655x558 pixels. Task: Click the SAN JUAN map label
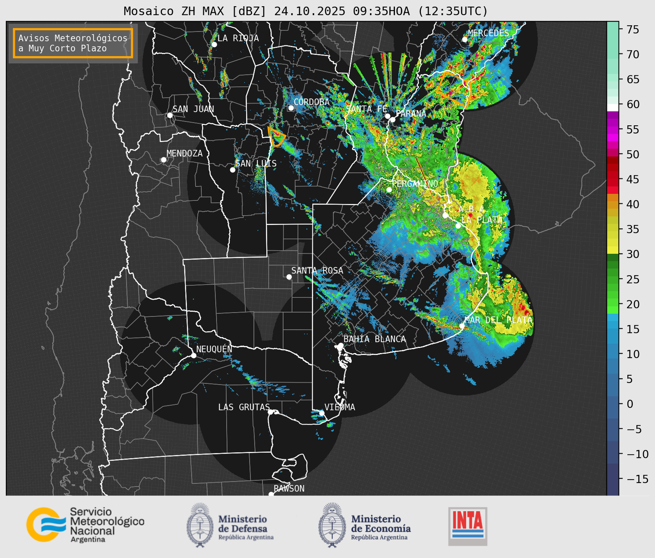click(x=193, y=109)
